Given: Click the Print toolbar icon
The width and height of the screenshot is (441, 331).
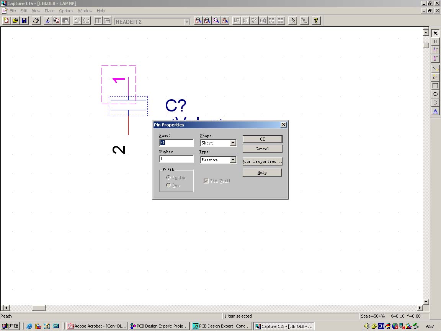Looking at the screenshot, I should pos(36,21).
